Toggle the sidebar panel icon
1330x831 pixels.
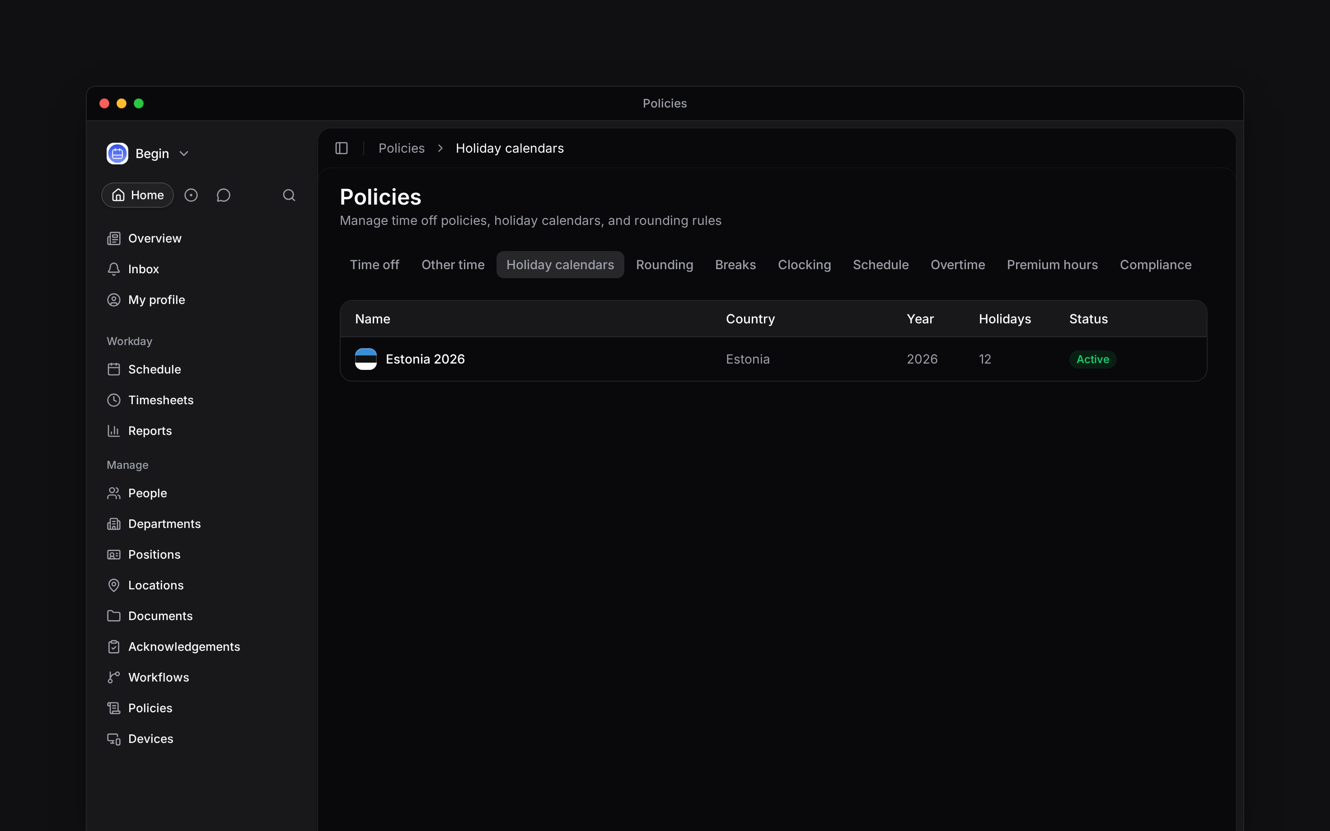coord(341,149)
